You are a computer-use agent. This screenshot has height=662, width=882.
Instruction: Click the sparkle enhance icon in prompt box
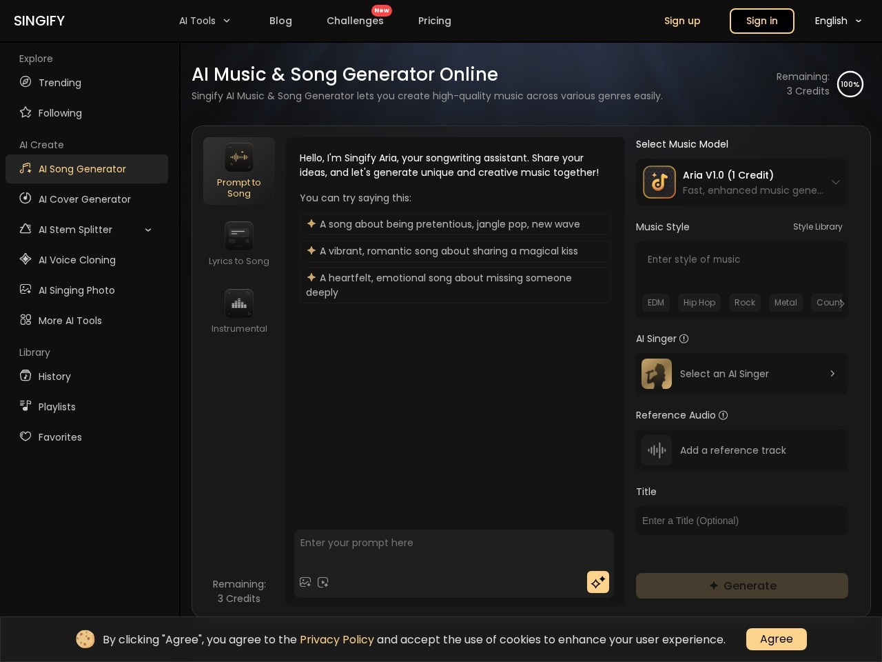(x=597, y=582)
